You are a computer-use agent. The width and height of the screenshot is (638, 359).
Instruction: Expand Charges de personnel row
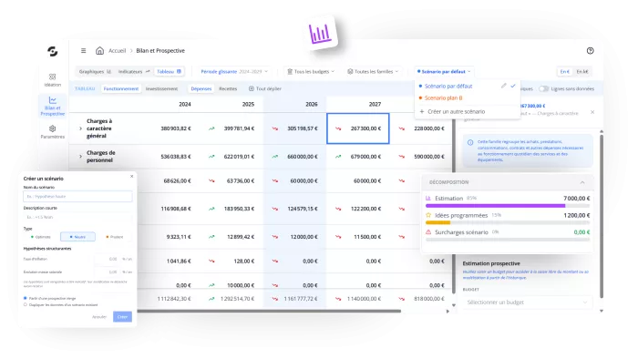click(x=80, y=157)
